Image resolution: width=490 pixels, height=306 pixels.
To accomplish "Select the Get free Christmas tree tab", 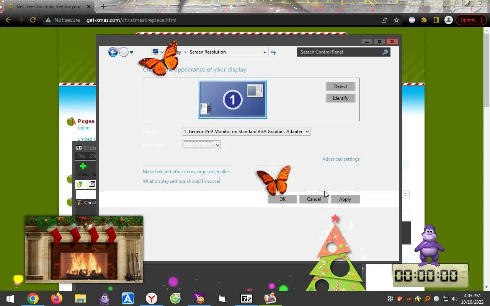I will 49,7.
